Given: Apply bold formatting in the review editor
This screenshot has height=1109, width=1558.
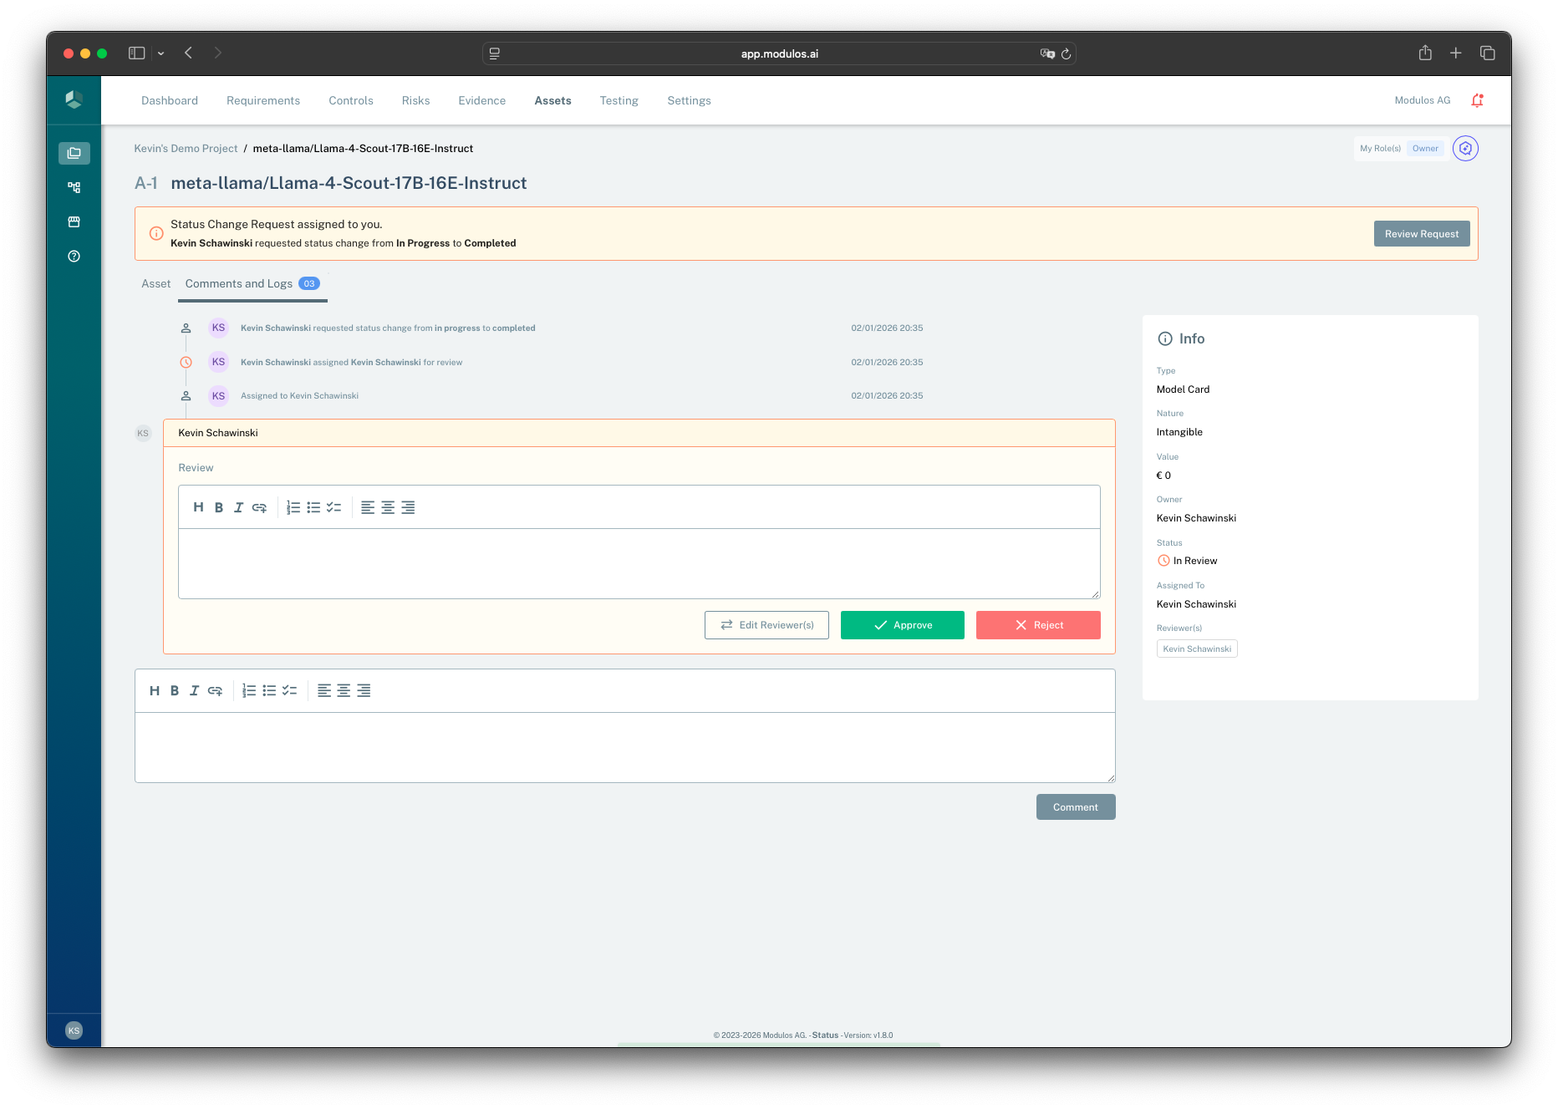Looking at the screenshot, I should tap(219, 507).
